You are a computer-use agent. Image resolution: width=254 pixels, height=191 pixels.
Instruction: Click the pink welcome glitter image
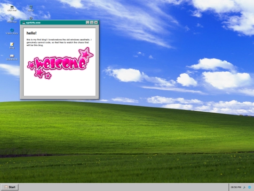point(60,63)
